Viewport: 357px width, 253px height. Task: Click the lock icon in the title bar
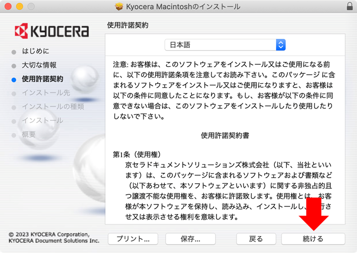350,6
